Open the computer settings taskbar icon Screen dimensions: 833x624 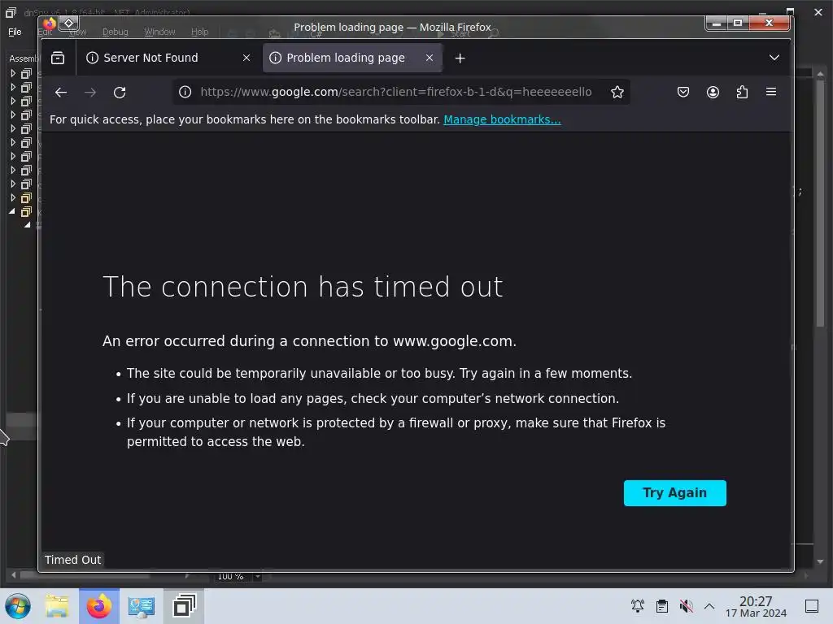tap(142, 606)
